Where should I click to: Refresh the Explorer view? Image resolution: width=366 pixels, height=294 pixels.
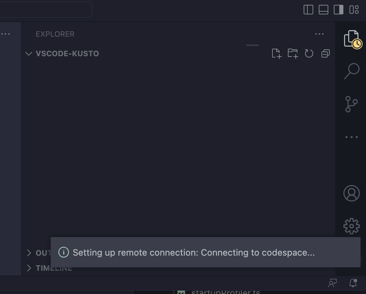click(x=309, y=53)
